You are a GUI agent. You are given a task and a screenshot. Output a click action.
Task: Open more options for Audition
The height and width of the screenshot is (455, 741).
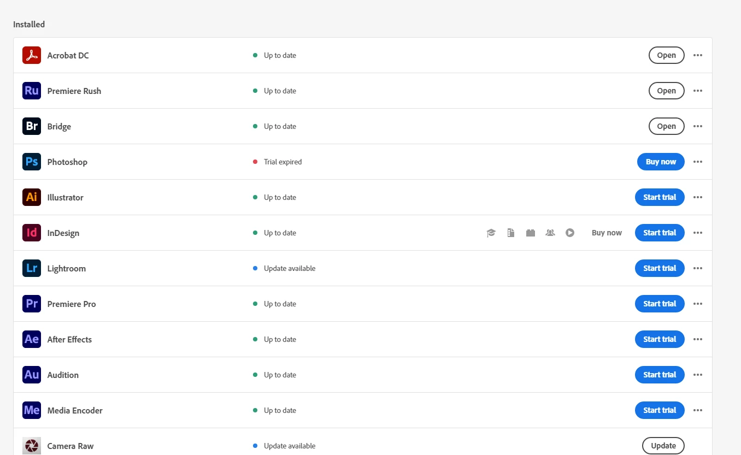pyautogui.click(x=698, y=375)
